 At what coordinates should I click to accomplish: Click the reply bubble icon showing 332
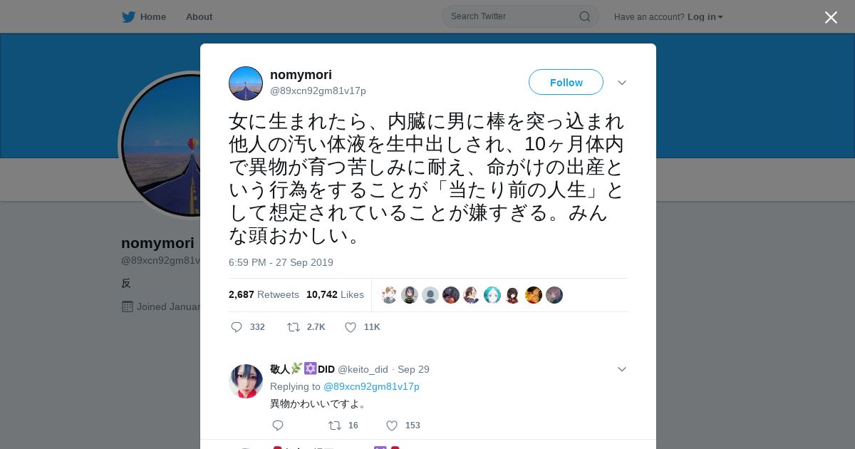(x=237, y=327)
